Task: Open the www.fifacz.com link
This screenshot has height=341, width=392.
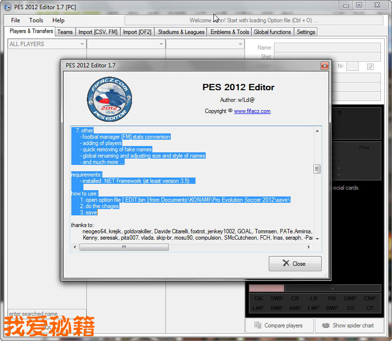Action: click(x=252, y=111)
